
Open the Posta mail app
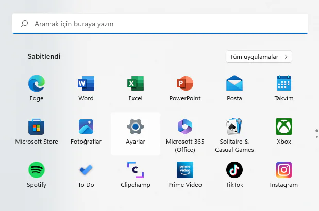point(234,88)
